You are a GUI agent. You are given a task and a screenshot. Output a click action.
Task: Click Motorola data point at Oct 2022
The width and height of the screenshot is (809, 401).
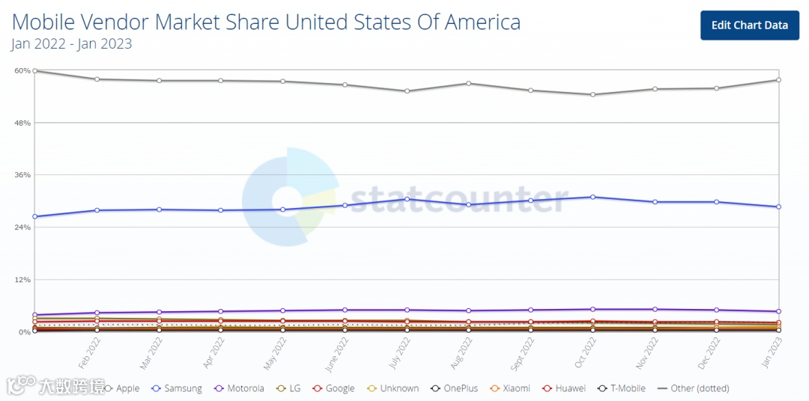click(593, 309)
